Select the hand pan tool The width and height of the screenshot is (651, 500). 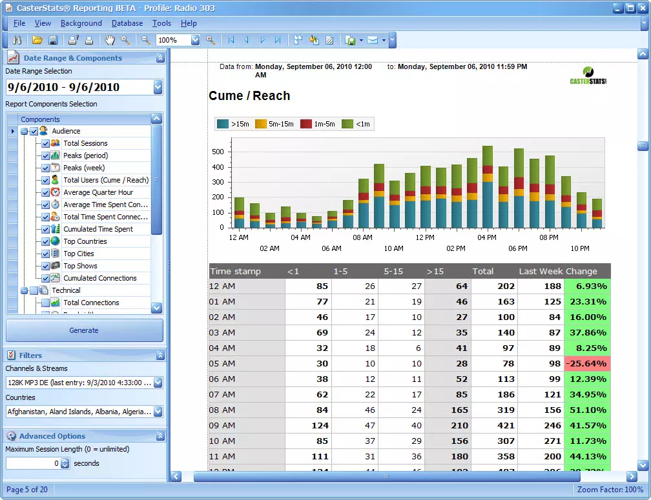point(110,40)
